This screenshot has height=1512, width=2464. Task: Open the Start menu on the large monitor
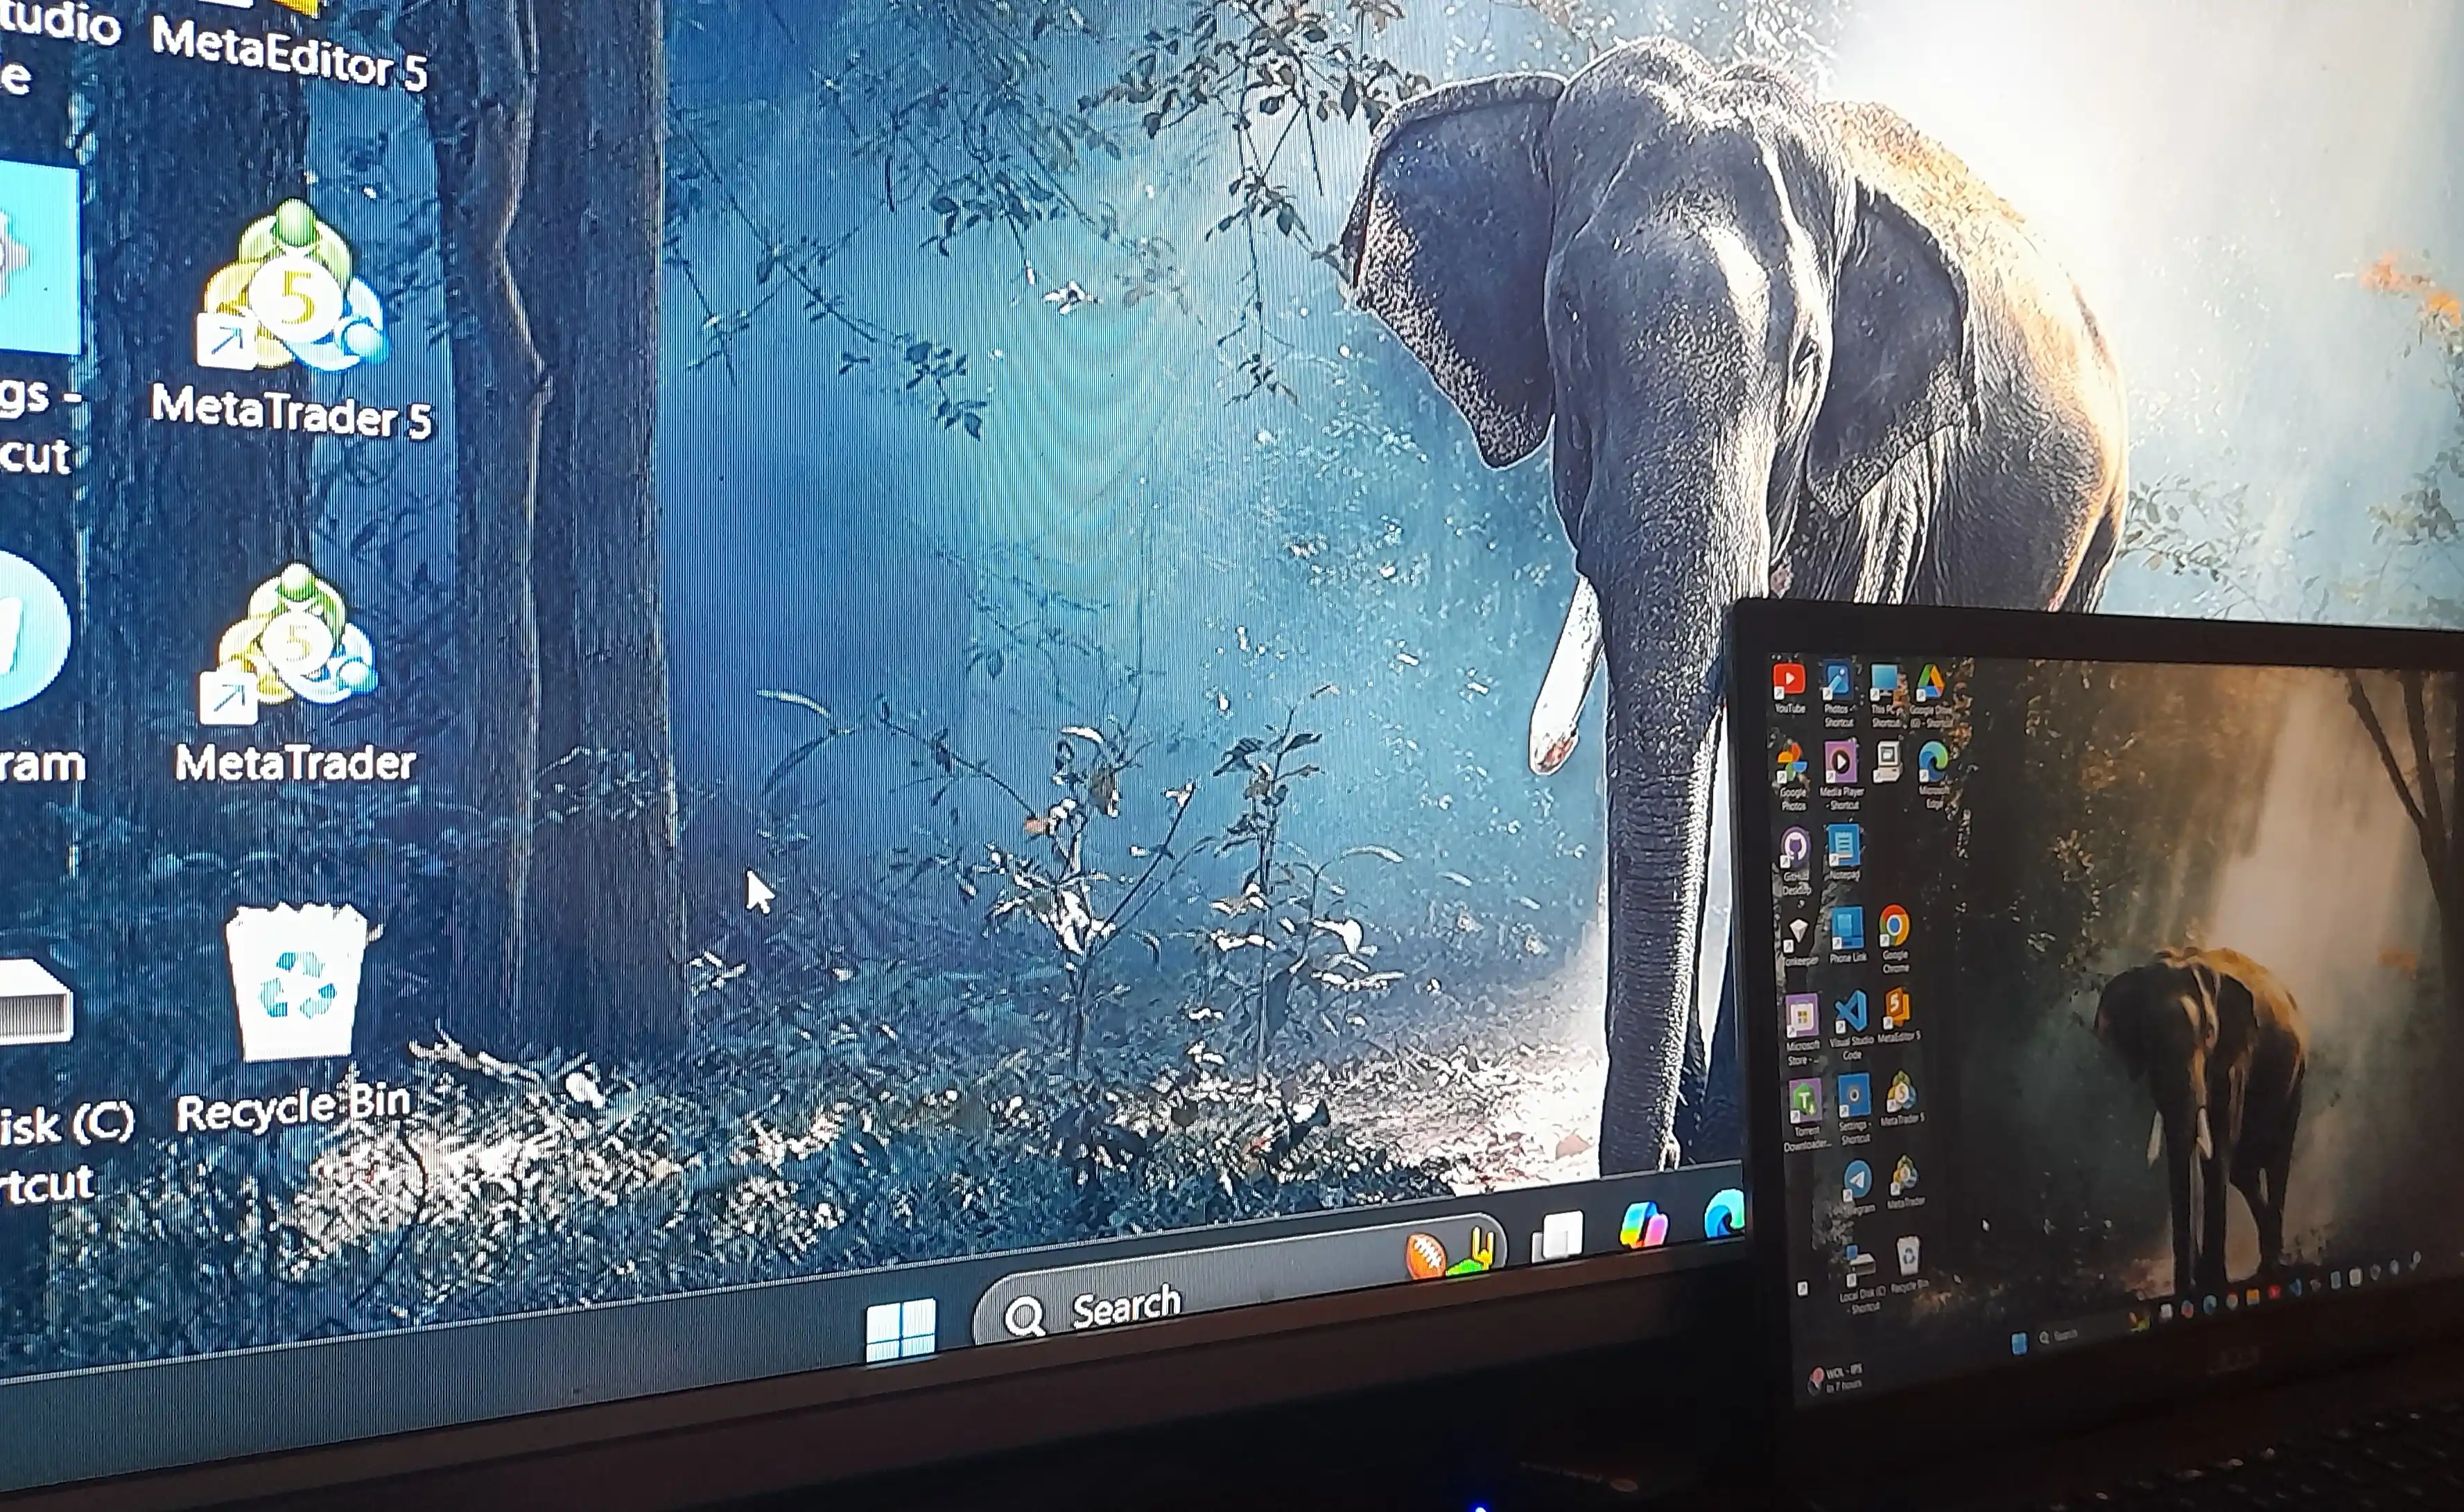pyautogui.click(x=901, y=1330)
